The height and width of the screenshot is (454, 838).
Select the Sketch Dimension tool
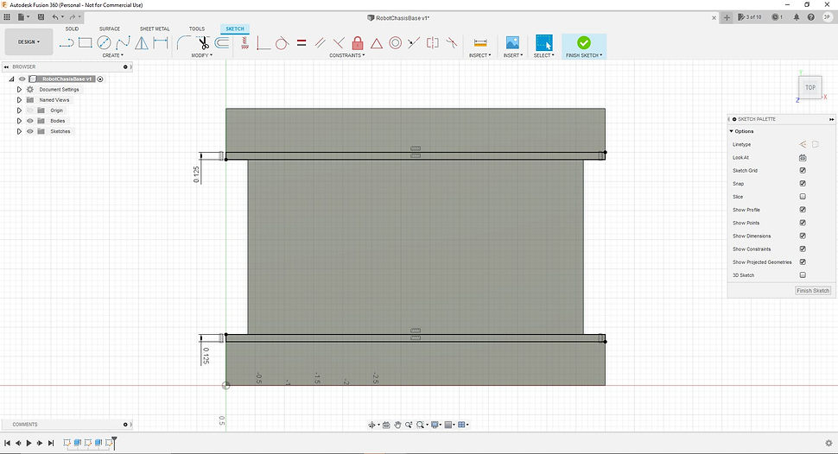(161, 43)
